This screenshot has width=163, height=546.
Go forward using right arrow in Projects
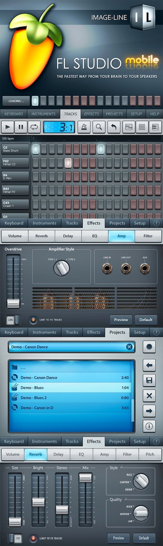tap(149, 411)
